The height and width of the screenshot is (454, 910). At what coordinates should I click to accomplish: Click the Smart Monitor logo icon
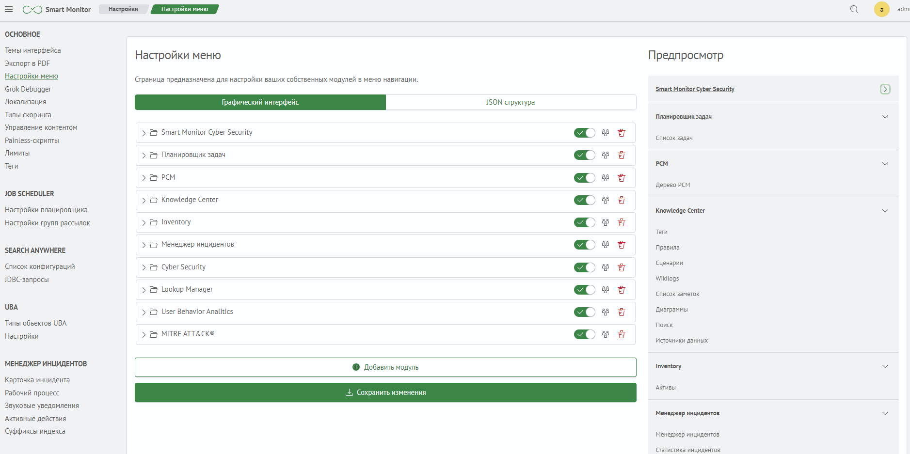click(x=32, y=10)
